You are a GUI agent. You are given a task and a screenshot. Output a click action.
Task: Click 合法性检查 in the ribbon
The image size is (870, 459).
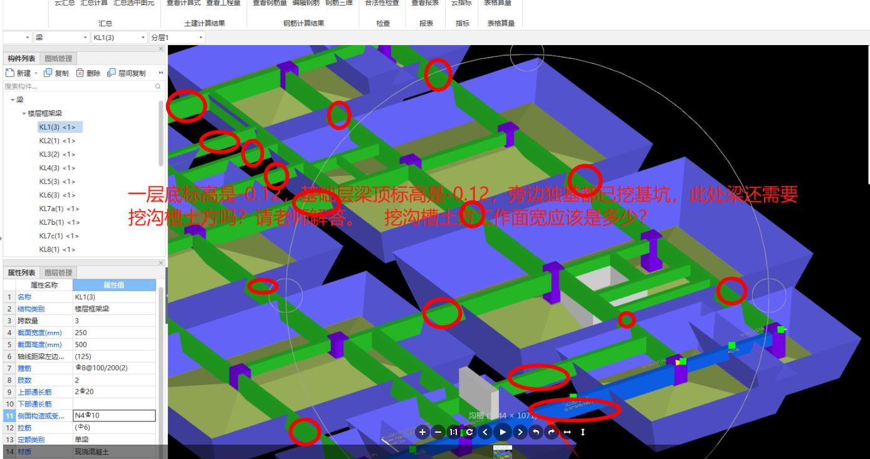(x=382, y=3)
